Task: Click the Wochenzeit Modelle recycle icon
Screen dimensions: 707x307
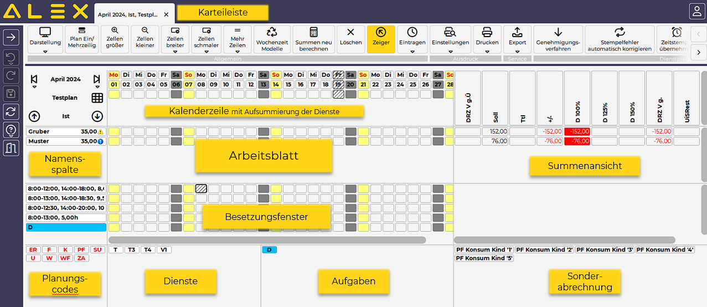Action: point(272,33)
